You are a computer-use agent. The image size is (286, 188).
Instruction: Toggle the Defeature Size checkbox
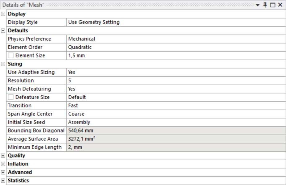[x=11, y=97]
